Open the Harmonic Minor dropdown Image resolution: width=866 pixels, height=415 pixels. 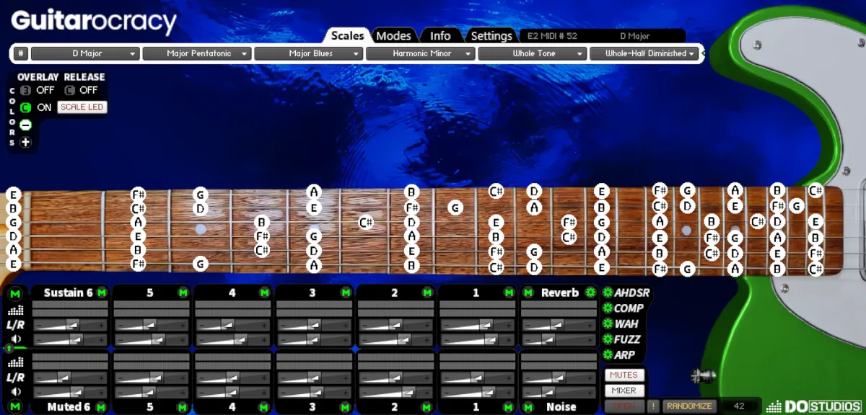421,53
